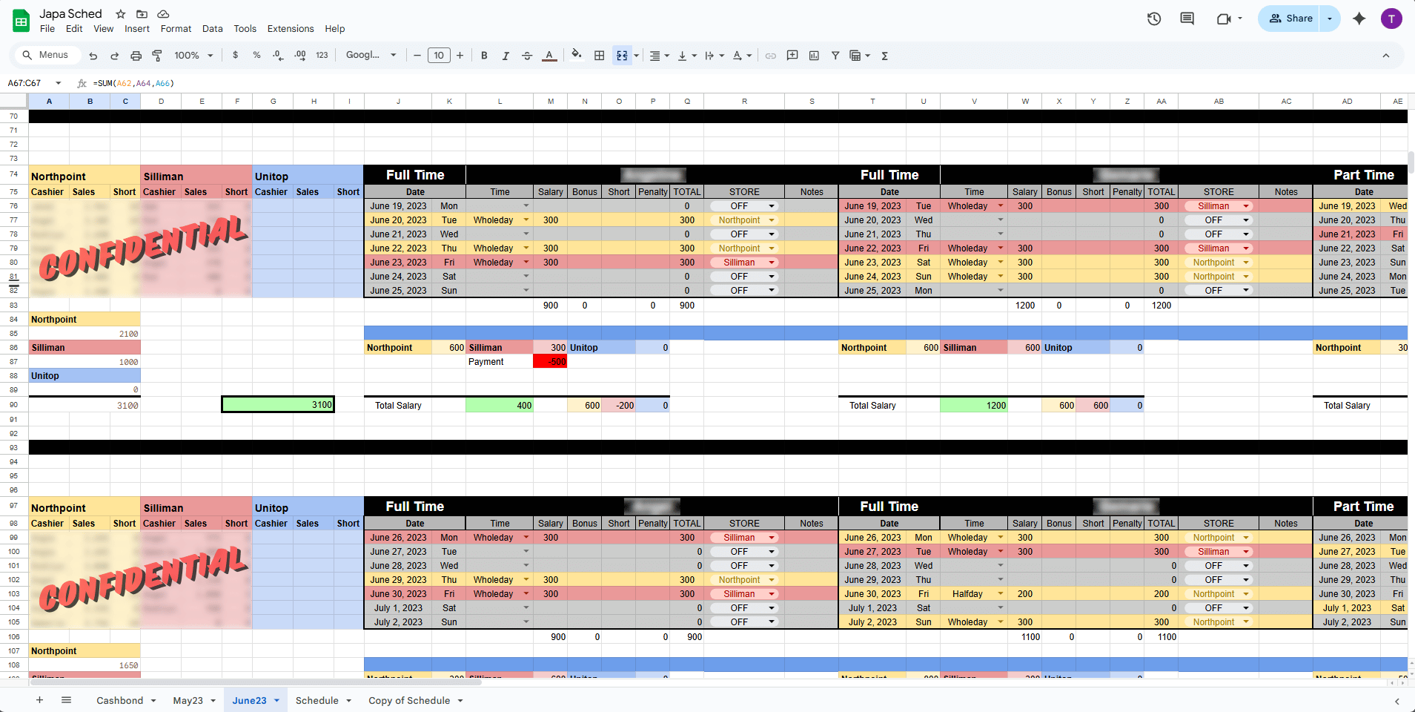Insert chart icon
The width and height of the screenshot is (1415, 712).
pos(814,56)
